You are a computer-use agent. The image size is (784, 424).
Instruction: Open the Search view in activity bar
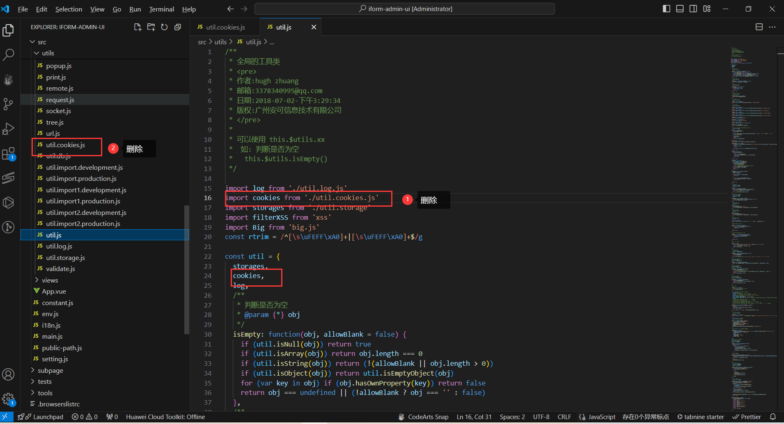[8, 55]
